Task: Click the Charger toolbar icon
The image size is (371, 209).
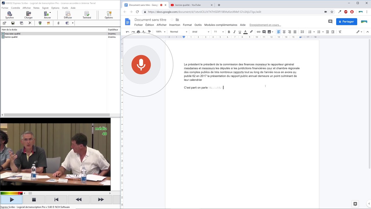Action: 28,15
